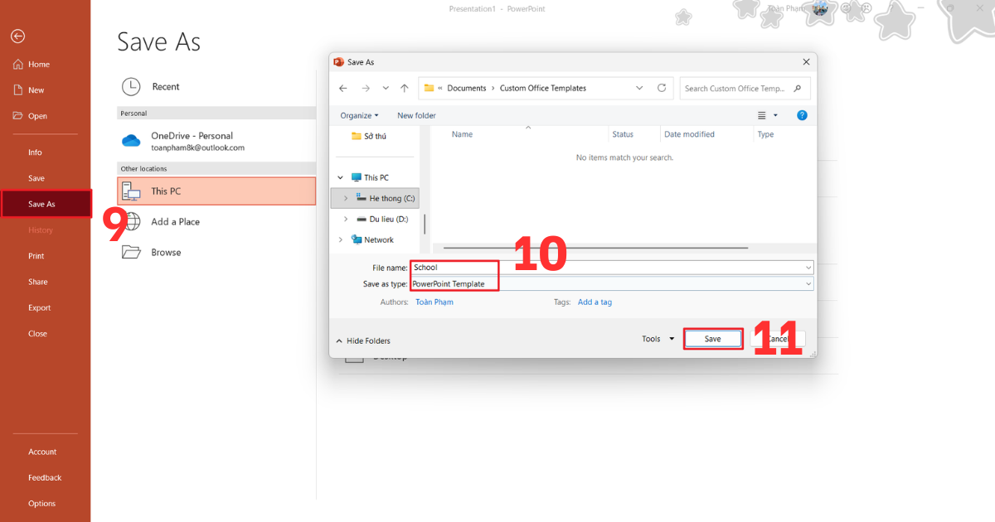
Task: Open the Share page
Action: (37, 282)
